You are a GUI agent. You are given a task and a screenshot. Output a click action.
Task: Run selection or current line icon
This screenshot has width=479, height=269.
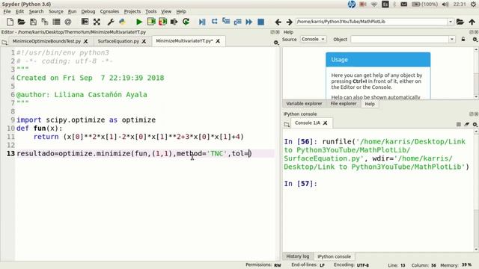click(174, 22)
